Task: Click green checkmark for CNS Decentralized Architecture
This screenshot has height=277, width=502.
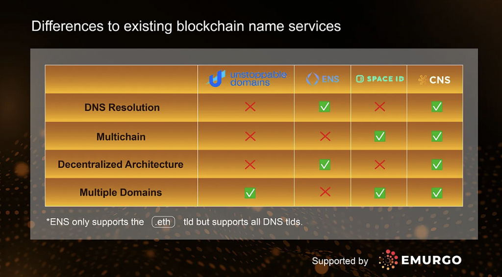Action: (437, 165)
